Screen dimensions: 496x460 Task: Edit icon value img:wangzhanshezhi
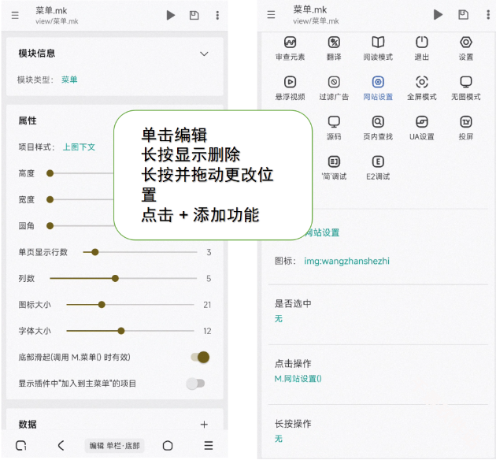[346, 261]
